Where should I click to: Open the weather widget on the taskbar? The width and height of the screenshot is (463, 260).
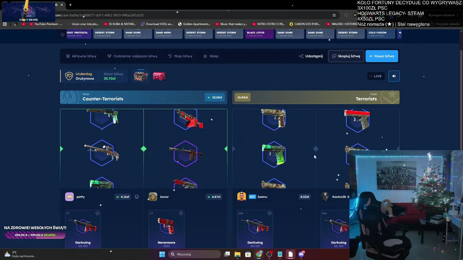pyautogui.click(x=20, y=254)
